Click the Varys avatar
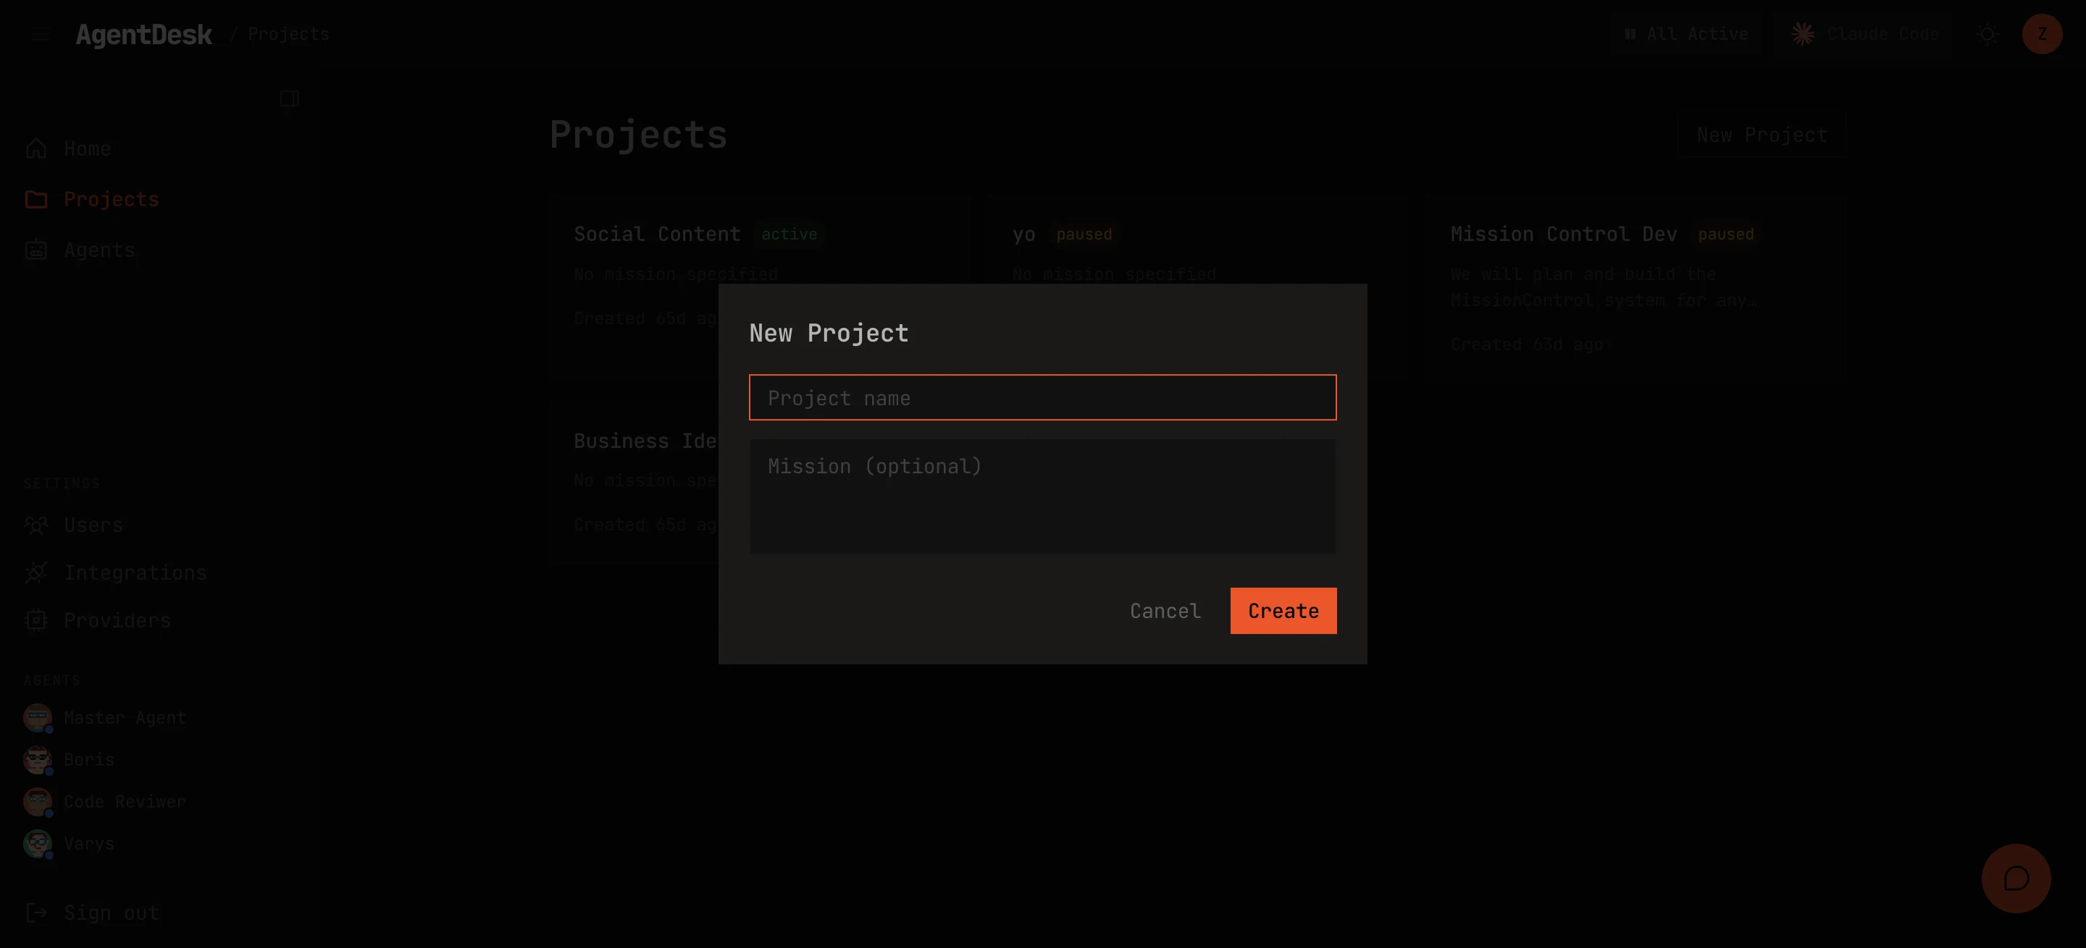The height and width of the screenshot is (948, 2086). click(x=38, y=844)
